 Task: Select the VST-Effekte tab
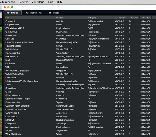12,13
